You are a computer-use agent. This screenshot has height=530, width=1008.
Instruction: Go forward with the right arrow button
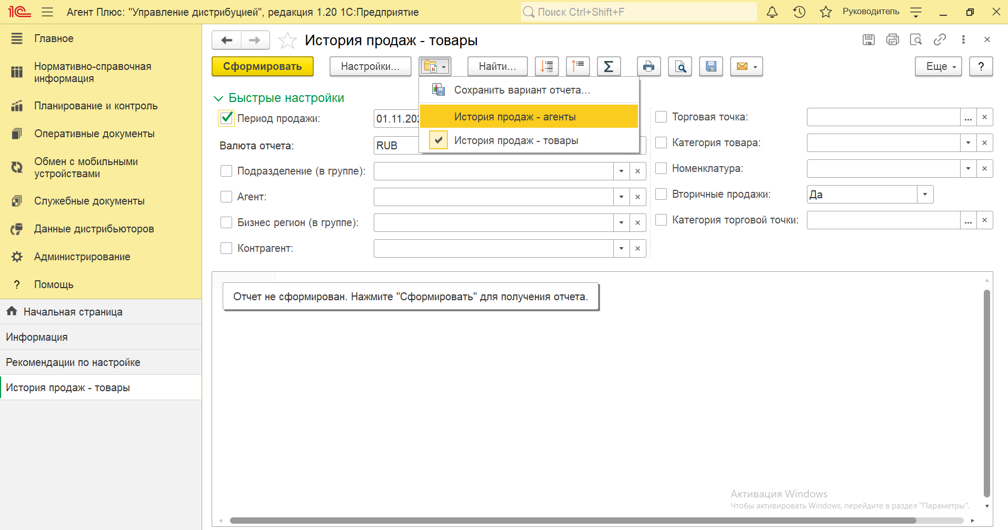255,40
